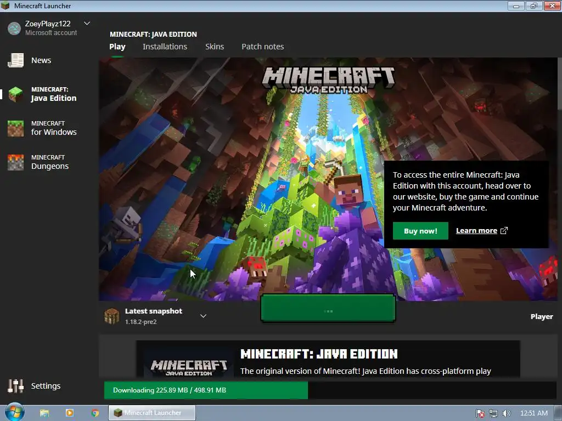562x421 pixels.
Task: Click the 1.18.2-pre2 version text
Action: [141, 322]
